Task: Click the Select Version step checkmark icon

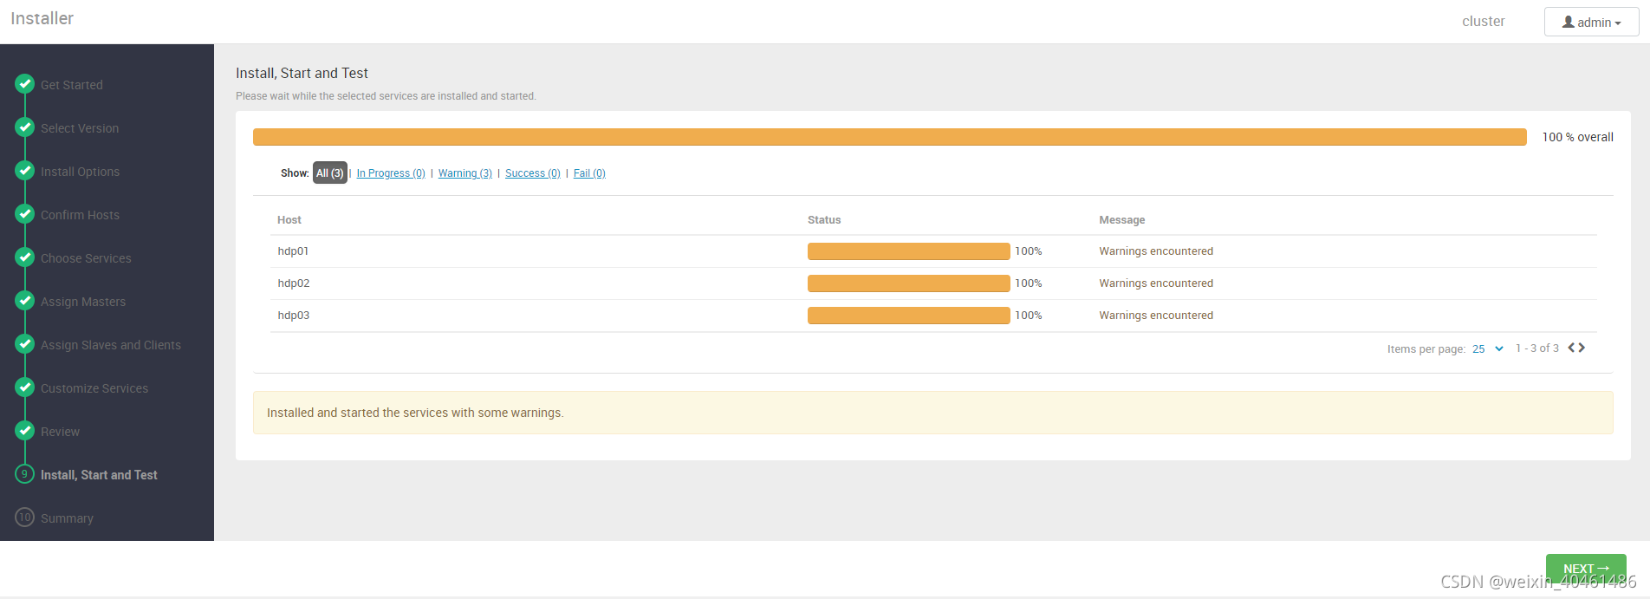Action: [x=25, y=127]
